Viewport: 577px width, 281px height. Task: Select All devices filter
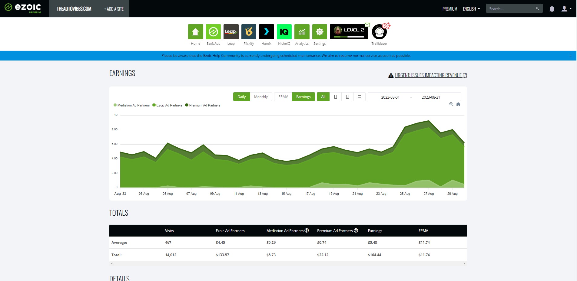[x=323, y=97]
